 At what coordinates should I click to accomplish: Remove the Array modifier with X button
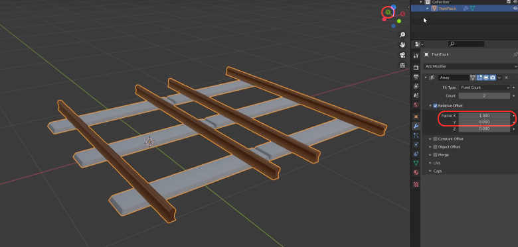pyautogui.click(x=507, y=77)
